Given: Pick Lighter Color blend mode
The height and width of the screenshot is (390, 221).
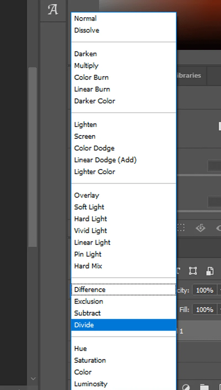Looking at the screenshot, I should [x=123, y=172].
